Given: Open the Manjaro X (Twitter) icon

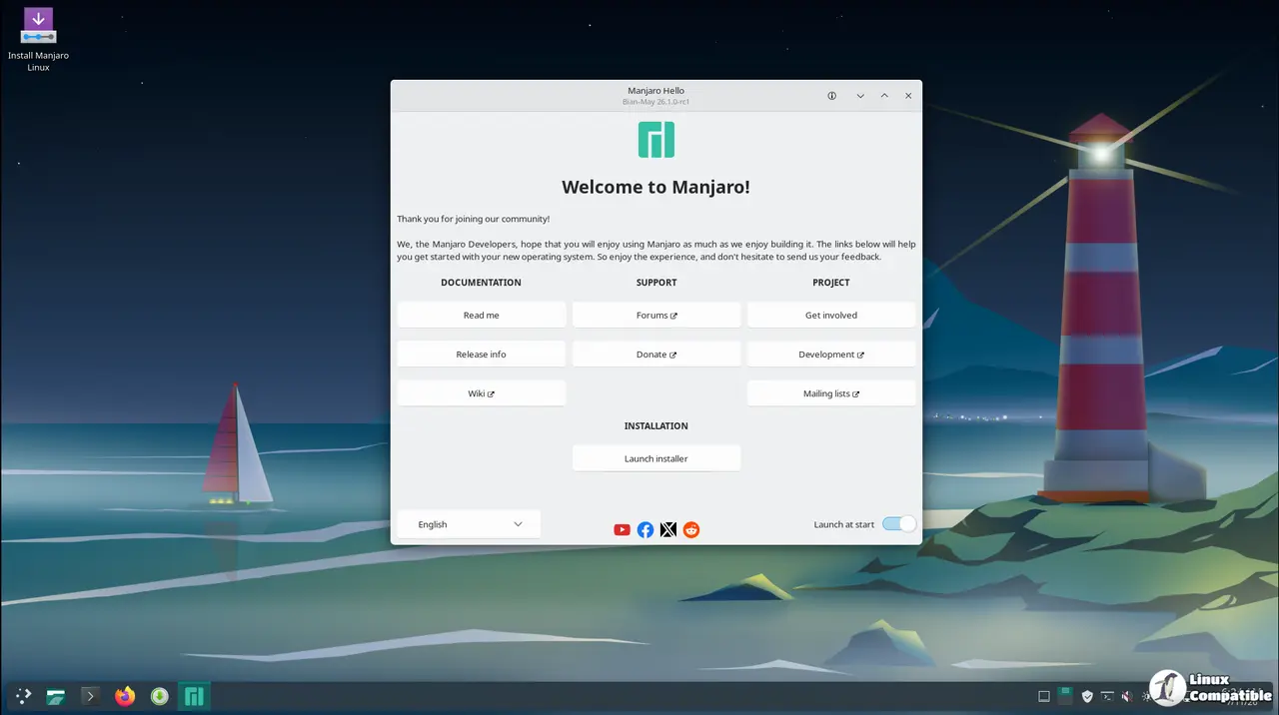Looking at the screenshot, I should point(668,529).
